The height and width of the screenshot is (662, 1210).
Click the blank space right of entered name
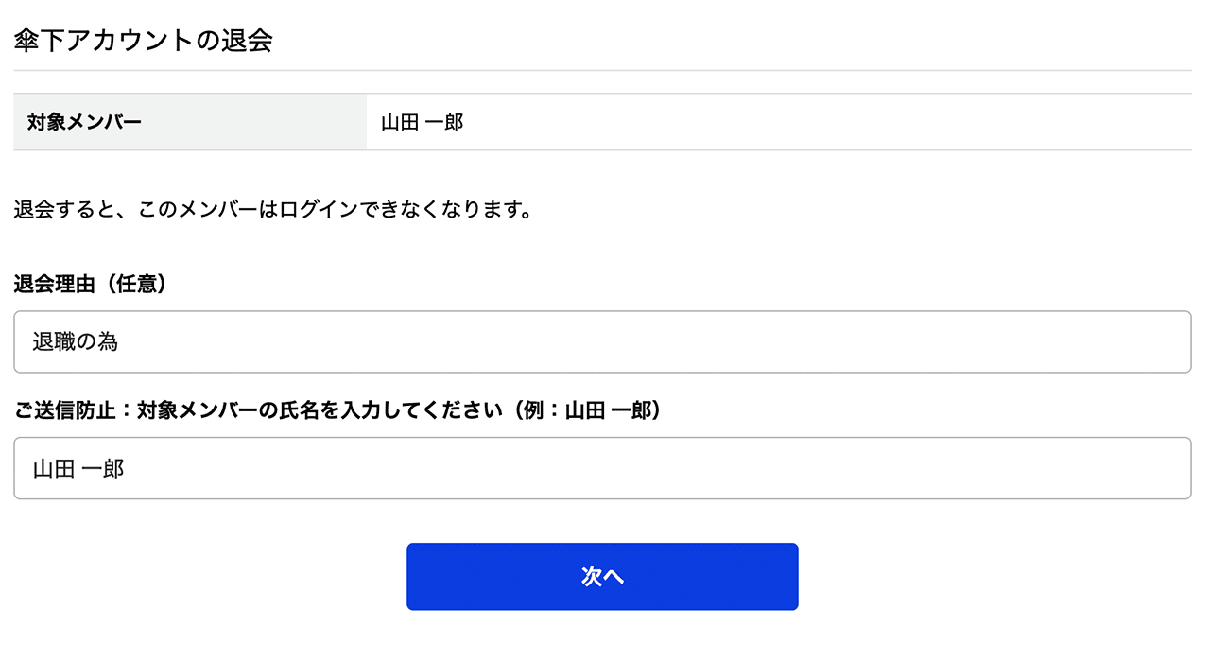tap(567, 467)
